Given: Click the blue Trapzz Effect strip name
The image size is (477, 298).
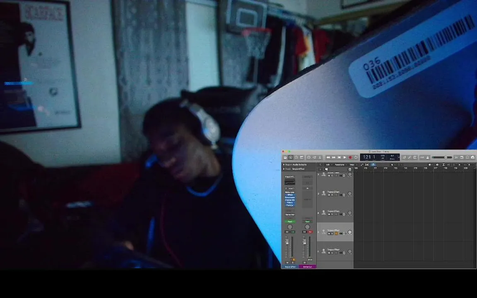Looking at the screenshot, I should [290, 267].
